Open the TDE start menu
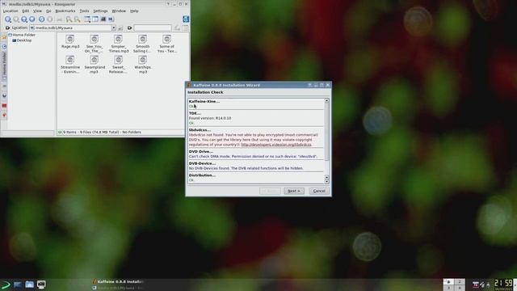517x291 pixels. click(6, 285)
